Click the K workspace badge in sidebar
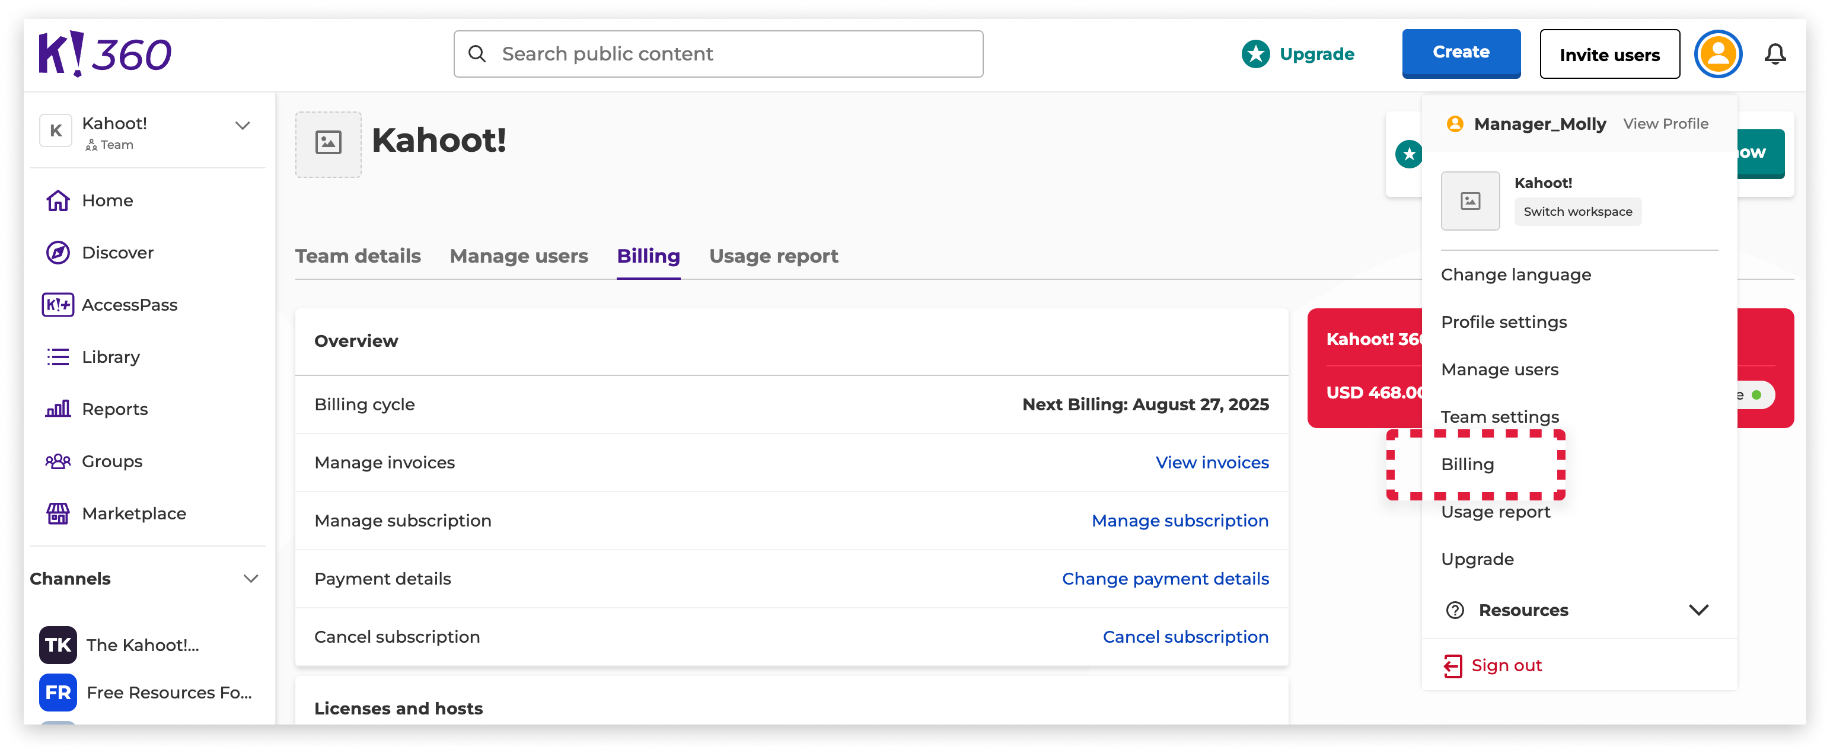Viewport: 1830px width, 753px height. coord(55,130)
